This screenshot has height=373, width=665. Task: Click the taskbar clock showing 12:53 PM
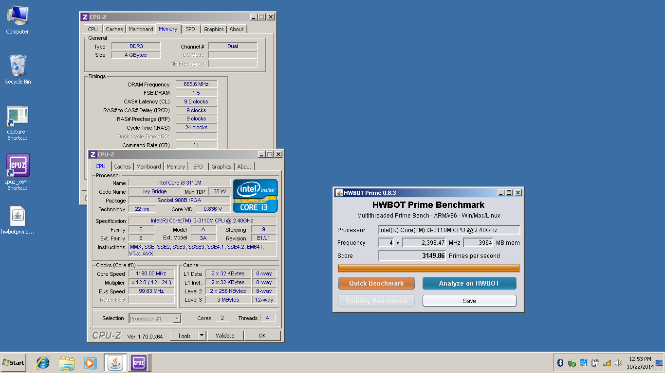click(640, 363)
